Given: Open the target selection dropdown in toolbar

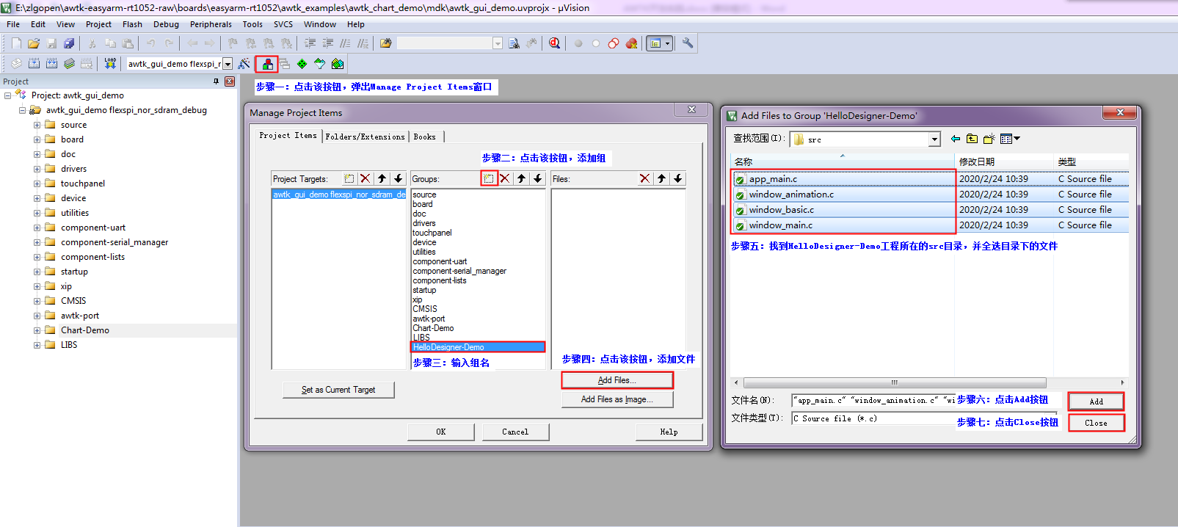Looking at the screenshot, I should pyautogui.click(x=228, y=65).
